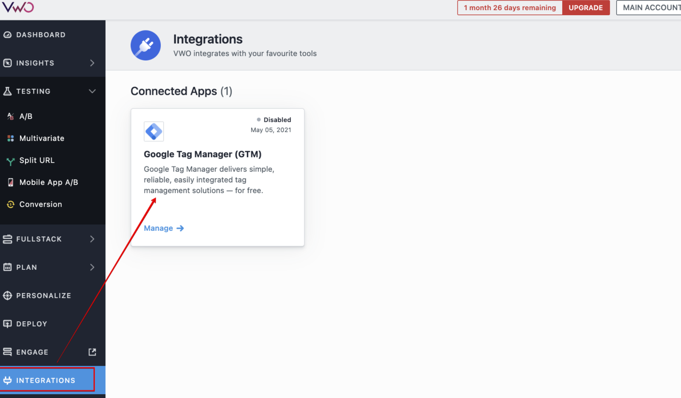Open the Main Account dropdown
Screen dimensions: 681x398
648,8
